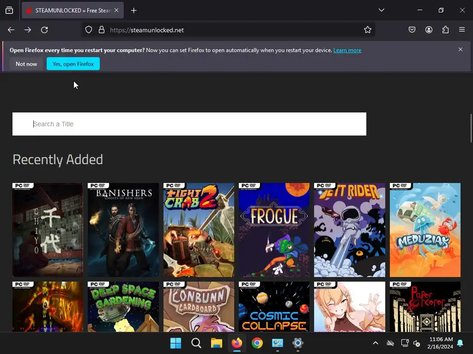Open a new tab
Image resolution: width=473 pixels, height=354 pixels.
point(134,11)
